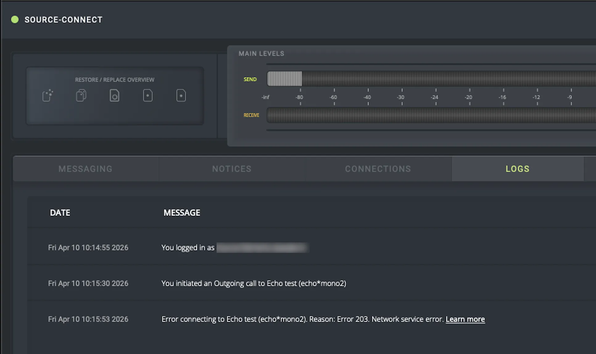Open the Notices tab

[232, 169]
